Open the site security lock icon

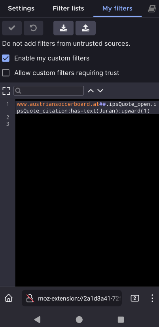(30, 298)
